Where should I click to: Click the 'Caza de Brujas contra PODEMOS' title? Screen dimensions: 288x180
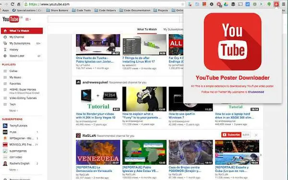coord(185,169)
